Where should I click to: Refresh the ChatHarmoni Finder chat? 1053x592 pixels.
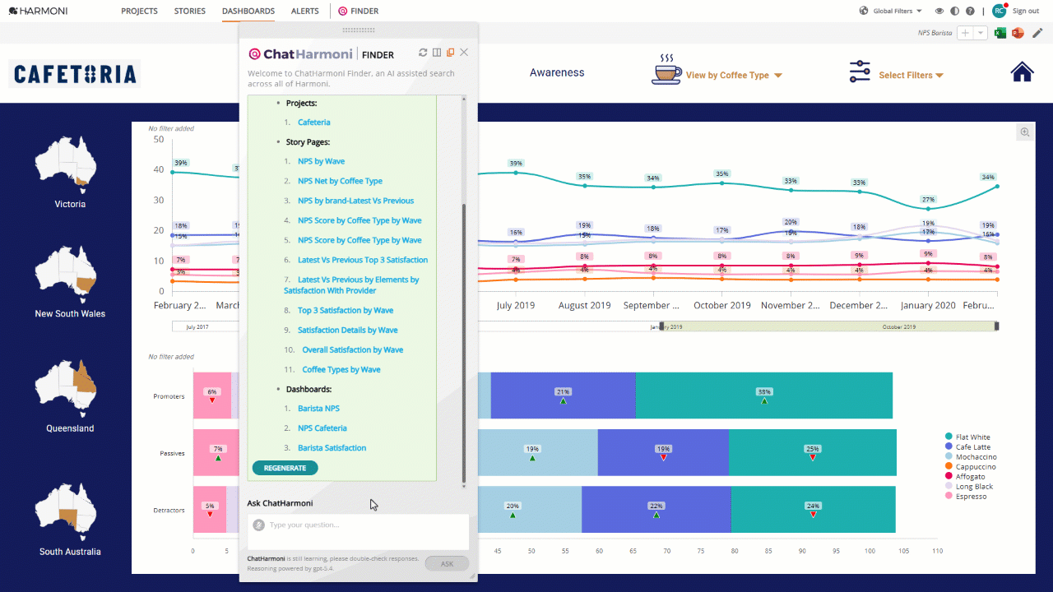[x=423, y=53]
